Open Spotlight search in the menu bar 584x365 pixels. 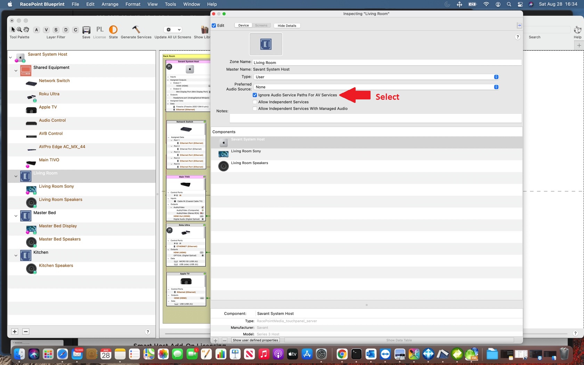coord(509,4)
